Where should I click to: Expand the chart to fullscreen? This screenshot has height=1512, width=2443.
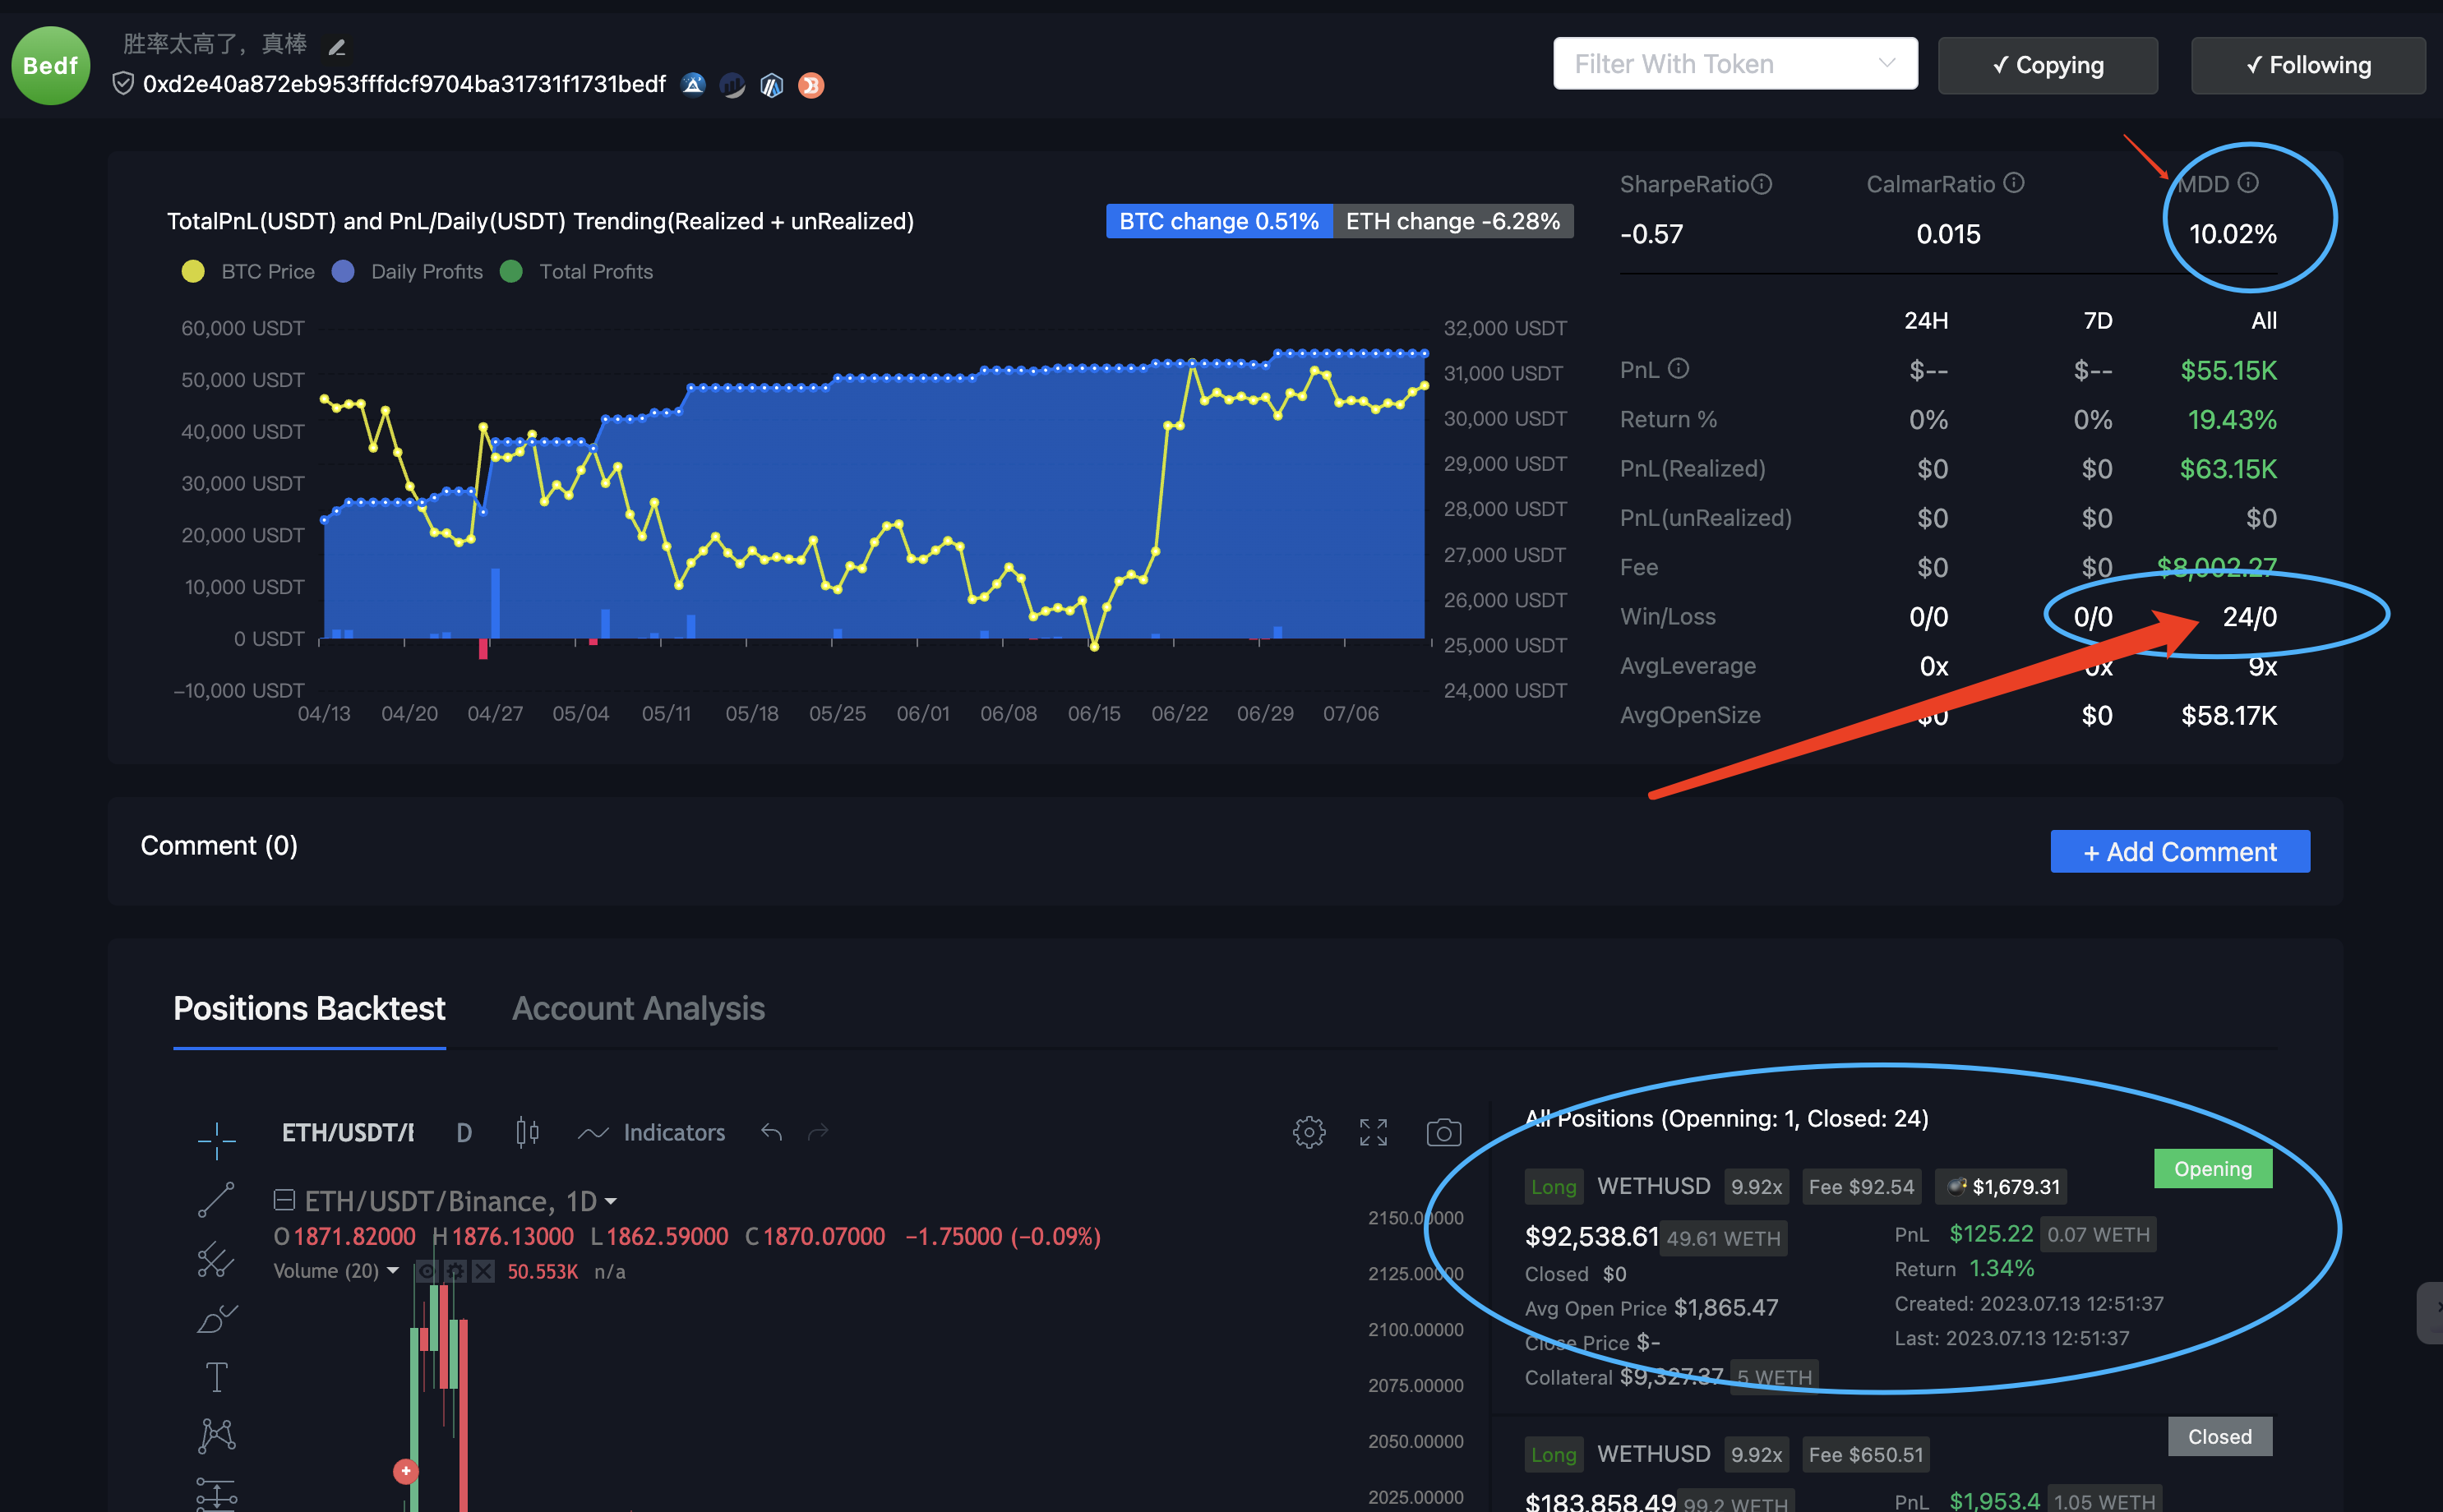point(1373,1132)
